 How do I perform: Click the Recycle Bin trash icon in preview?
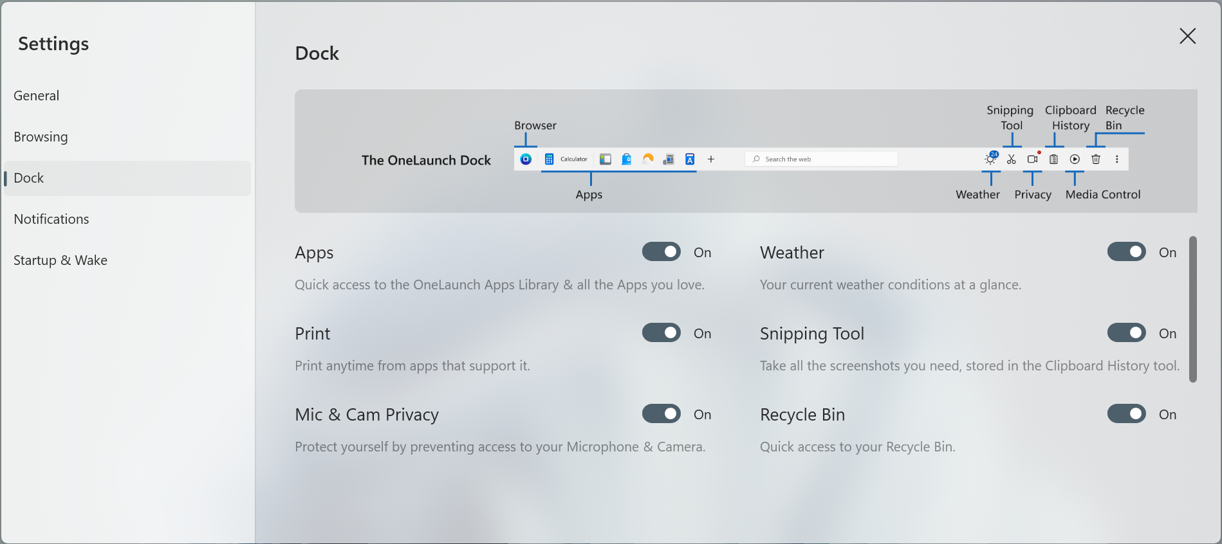(1096, 159)
